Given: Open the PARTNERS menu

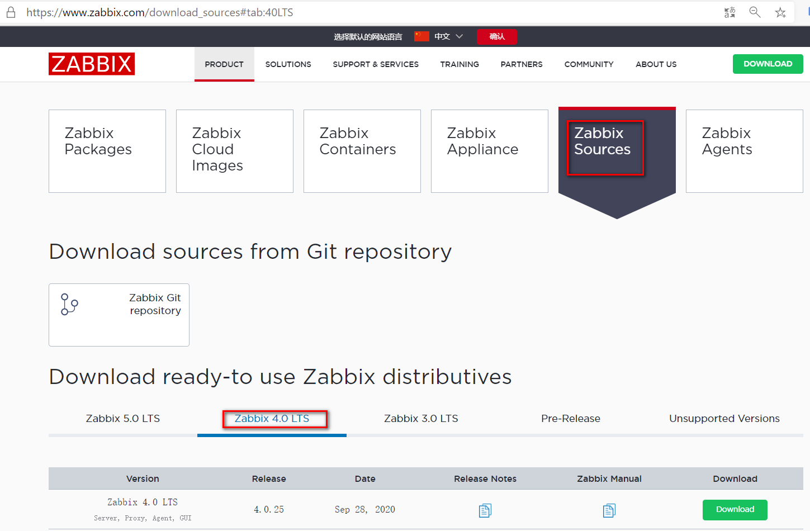Looking at the screenshot, I should [522, 64].
